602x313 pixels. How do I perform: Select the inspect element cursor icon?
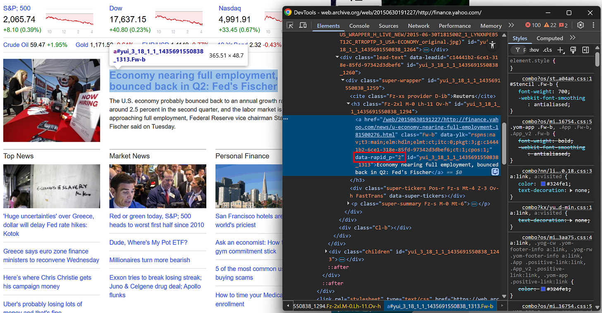click(x=290, y=25)
